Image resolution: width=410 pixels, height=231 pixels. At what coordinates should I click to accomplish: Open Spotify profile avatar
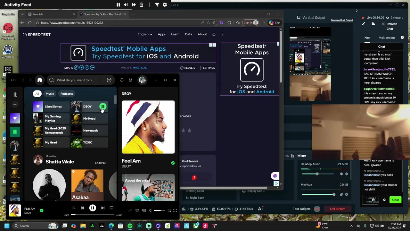143,80
